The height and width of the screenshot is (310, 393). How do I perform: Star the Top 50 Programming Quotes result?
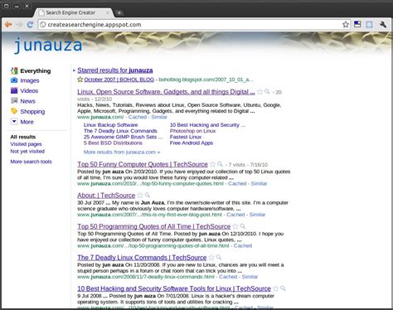[235, 226]
